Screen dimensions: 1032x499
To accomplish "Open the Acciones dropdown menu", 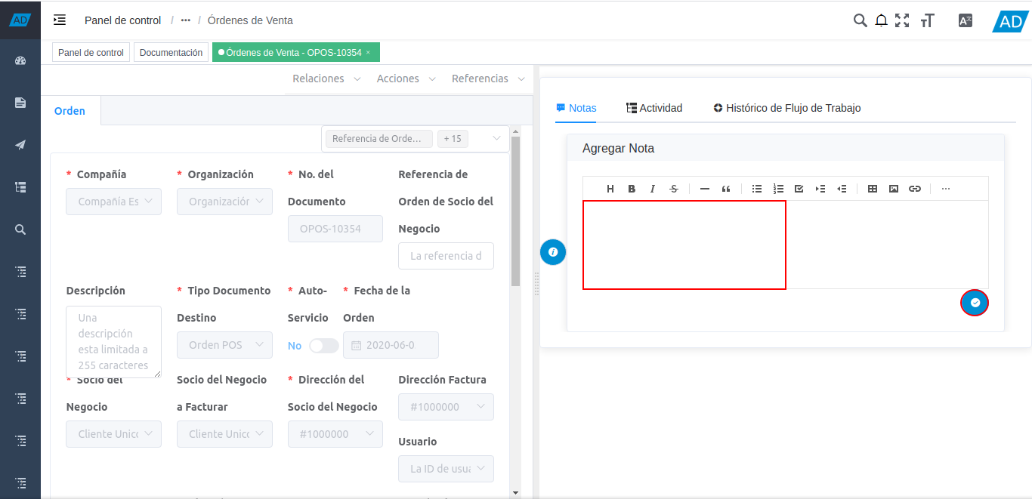I will click(x=406, y=79).
